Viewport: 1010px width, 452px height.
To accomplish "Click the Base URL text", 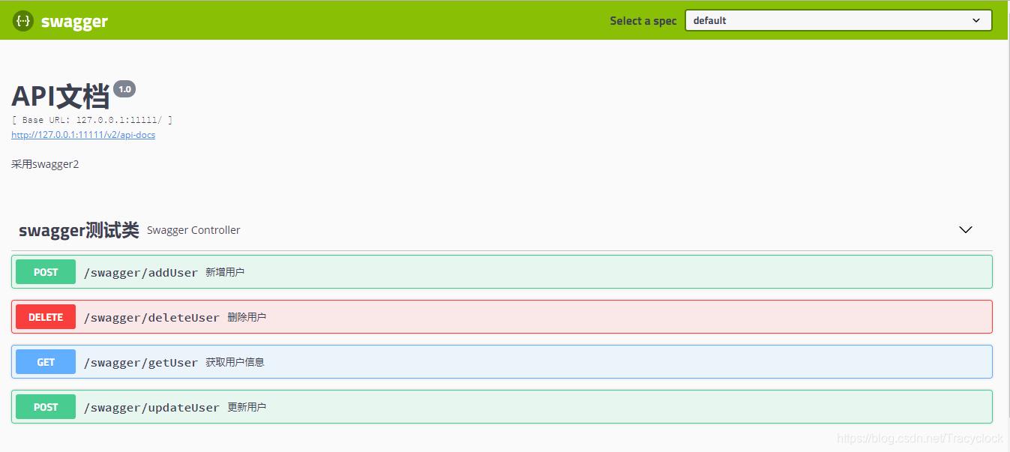I will click(x=92, y=120).
